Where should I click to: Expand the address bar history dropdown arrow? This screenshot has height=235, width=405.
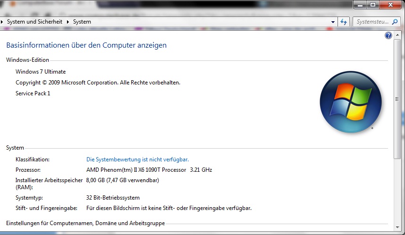tap(333, 22)
